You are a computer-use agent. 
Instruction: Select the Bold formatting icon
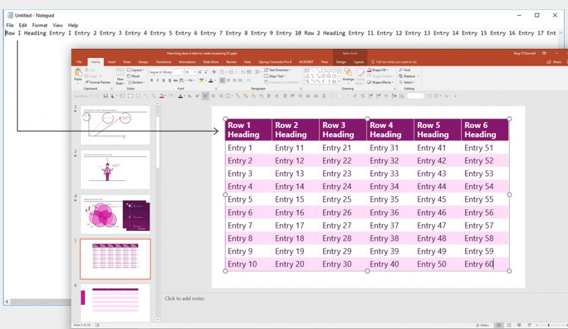[x=152, y=80]
